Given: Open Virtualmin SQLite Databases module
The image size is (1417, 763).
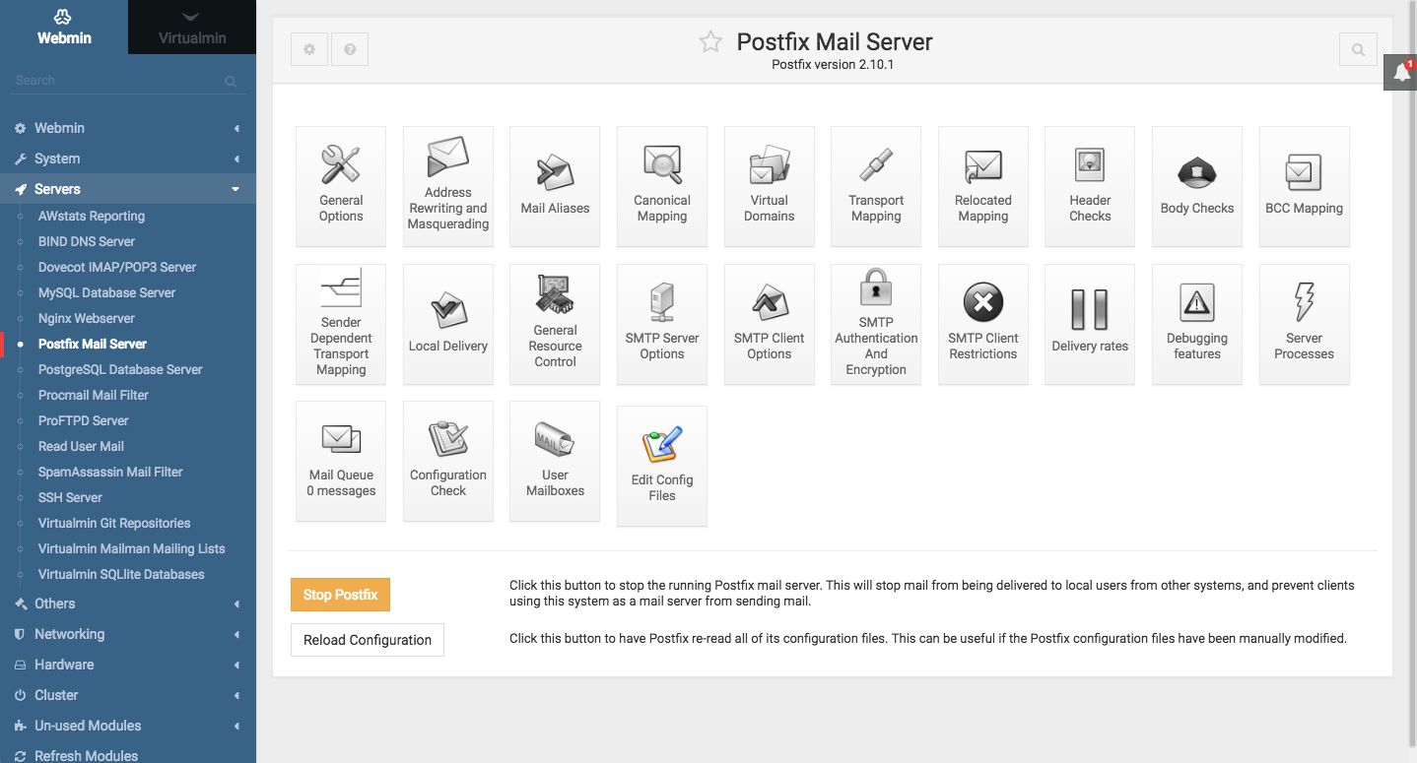Looking at the screenshot, I should coord(121,574).
